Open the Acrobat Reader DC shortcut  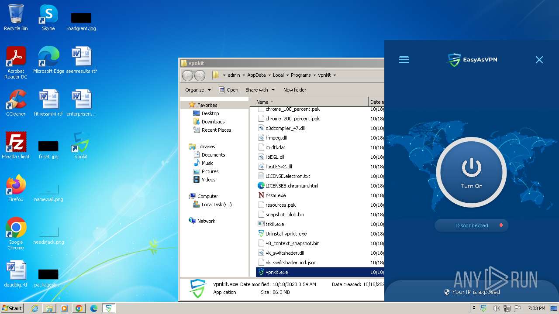tap(16, 63)
